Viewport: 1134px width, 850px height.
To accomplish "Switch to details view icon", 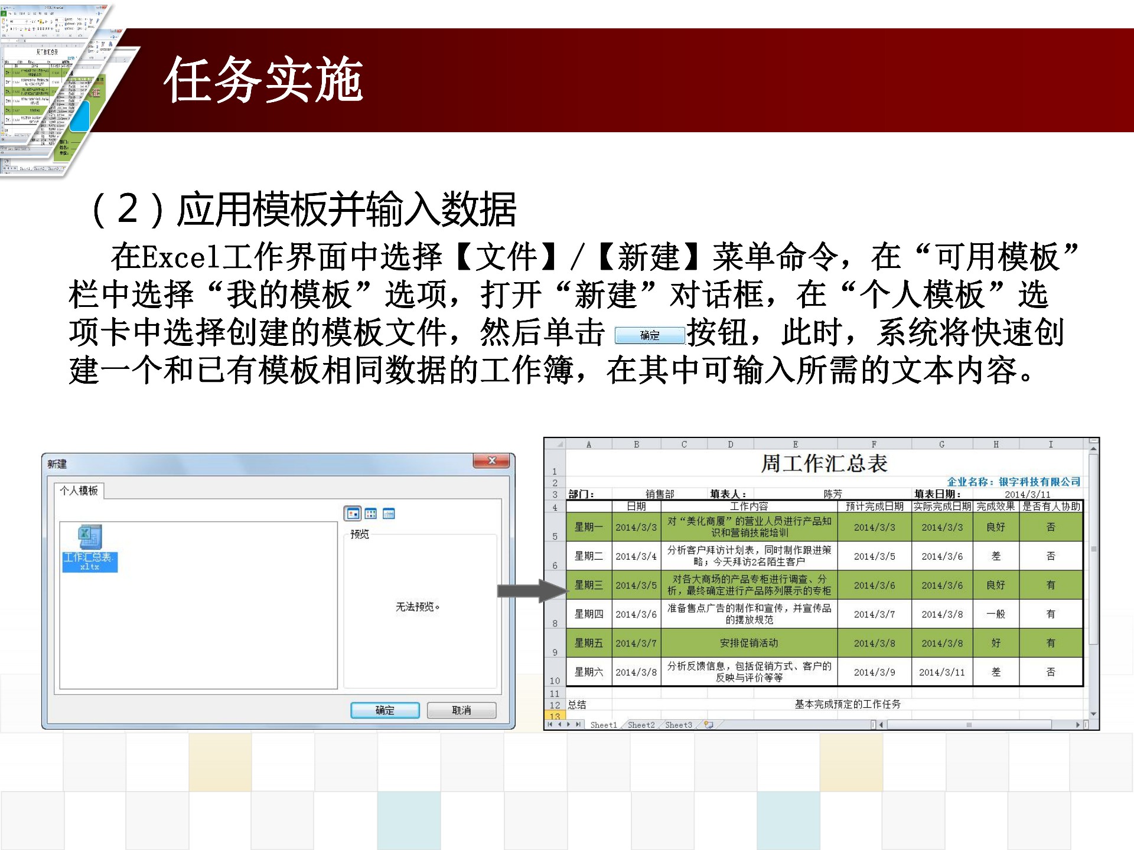I will pos(389,514).
